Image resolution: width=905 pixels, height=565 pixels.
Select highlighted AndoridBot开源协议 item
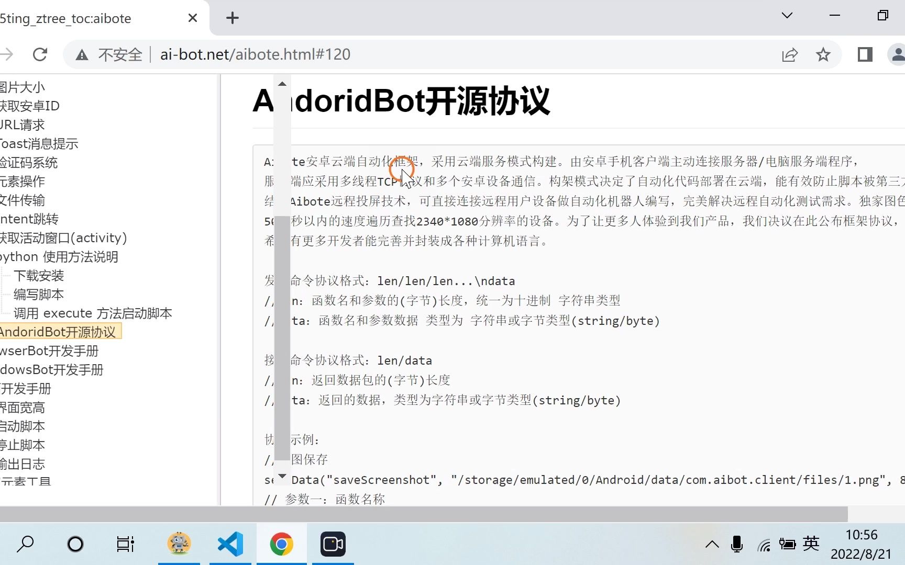60,332
